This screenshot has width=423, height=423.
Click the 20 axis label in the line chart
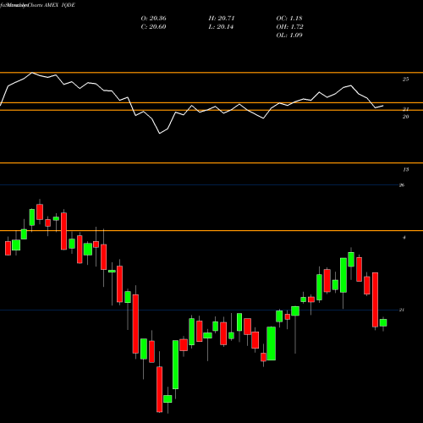coord(405,117)
